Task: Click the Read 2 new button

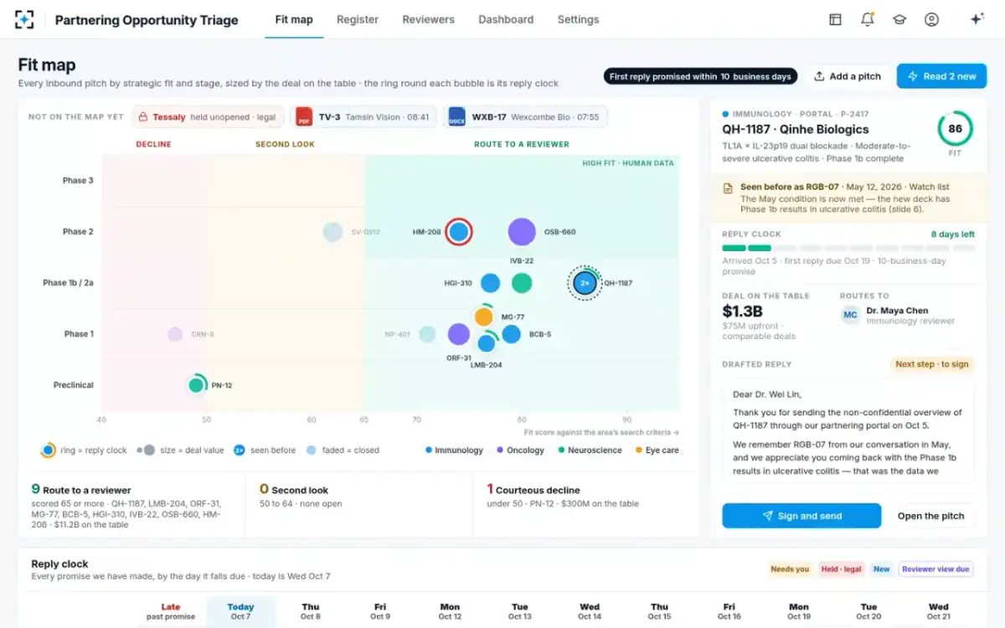Action: click(941, 76)
